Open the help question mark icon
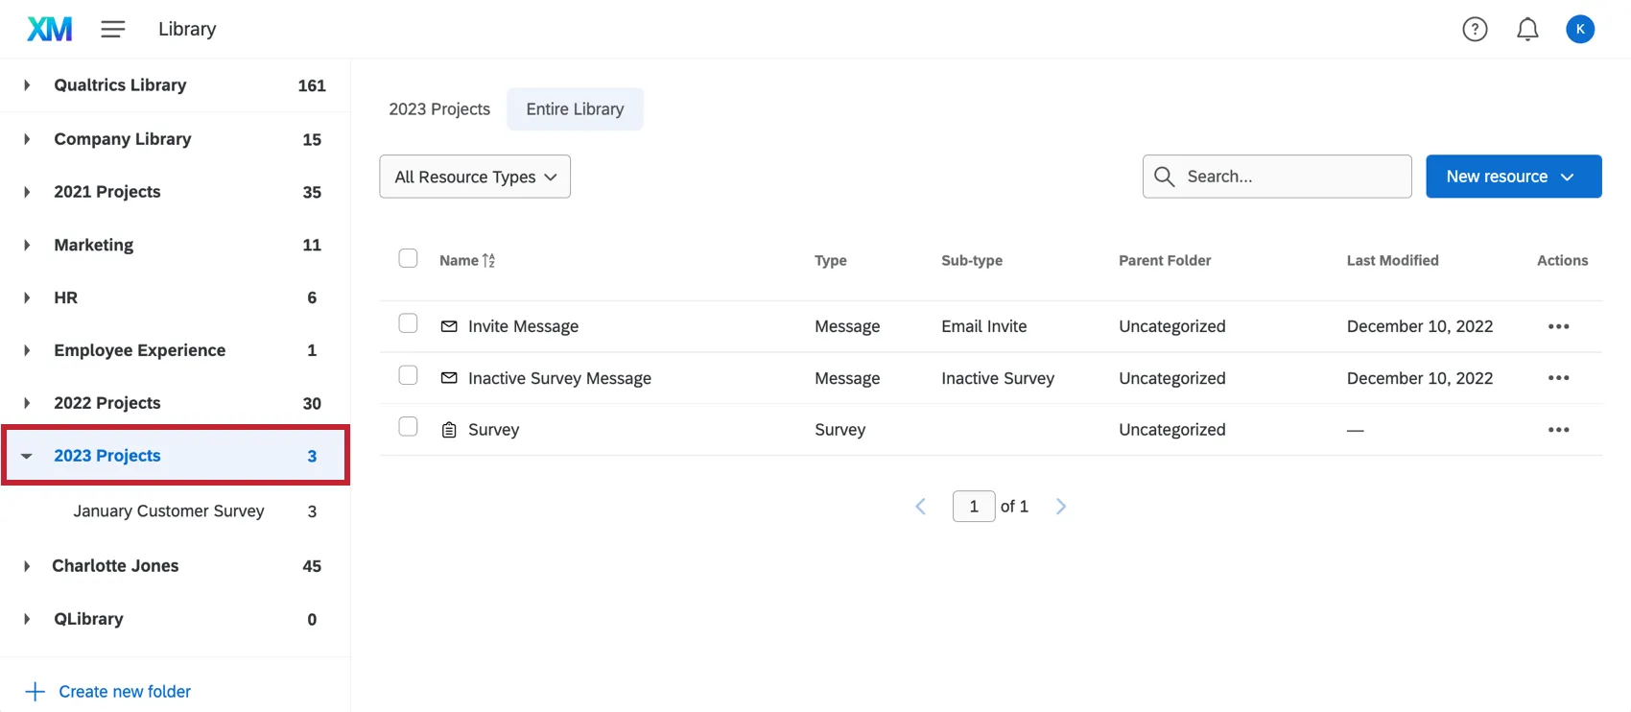1631x712 pixels. (1475, 30)
